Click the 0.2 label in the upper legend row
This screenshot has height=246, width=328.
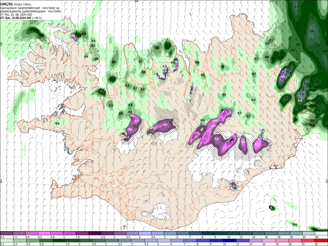2,237
